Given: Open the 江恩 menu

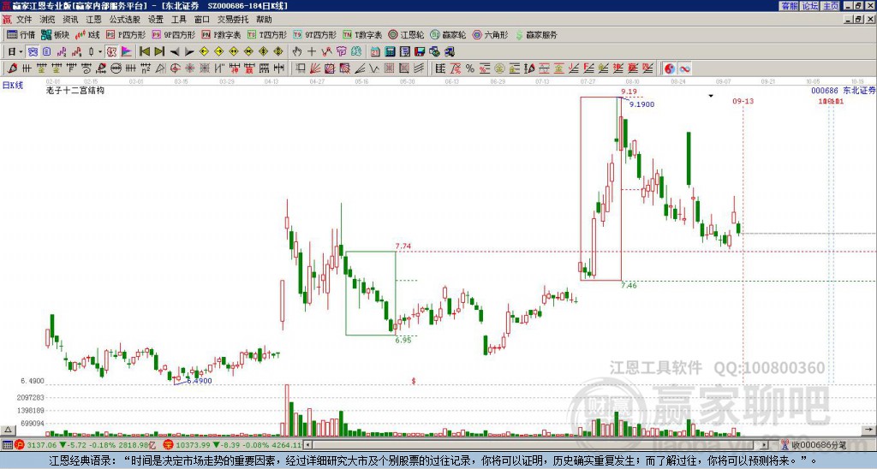Looking at the screenshot, I should pos(93,20).
